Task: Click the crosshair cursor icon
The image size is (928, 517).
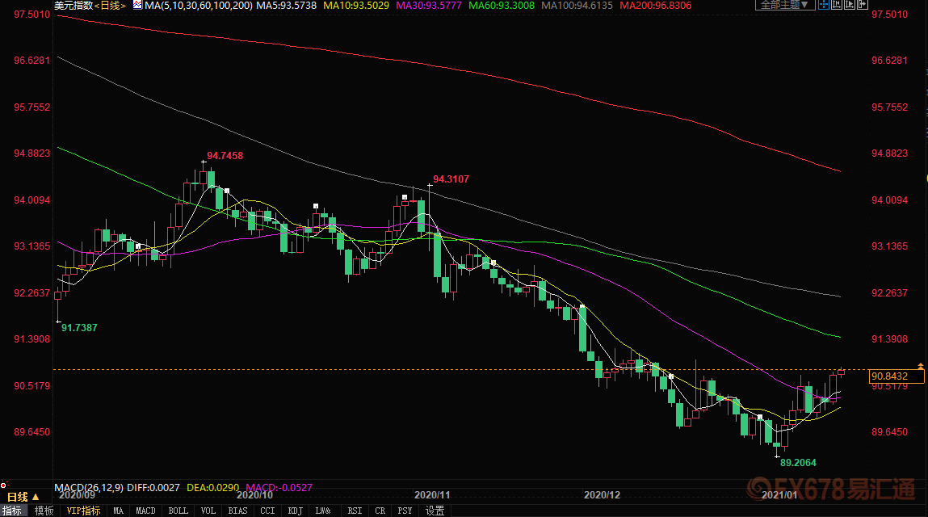Action: pos(822,5)
